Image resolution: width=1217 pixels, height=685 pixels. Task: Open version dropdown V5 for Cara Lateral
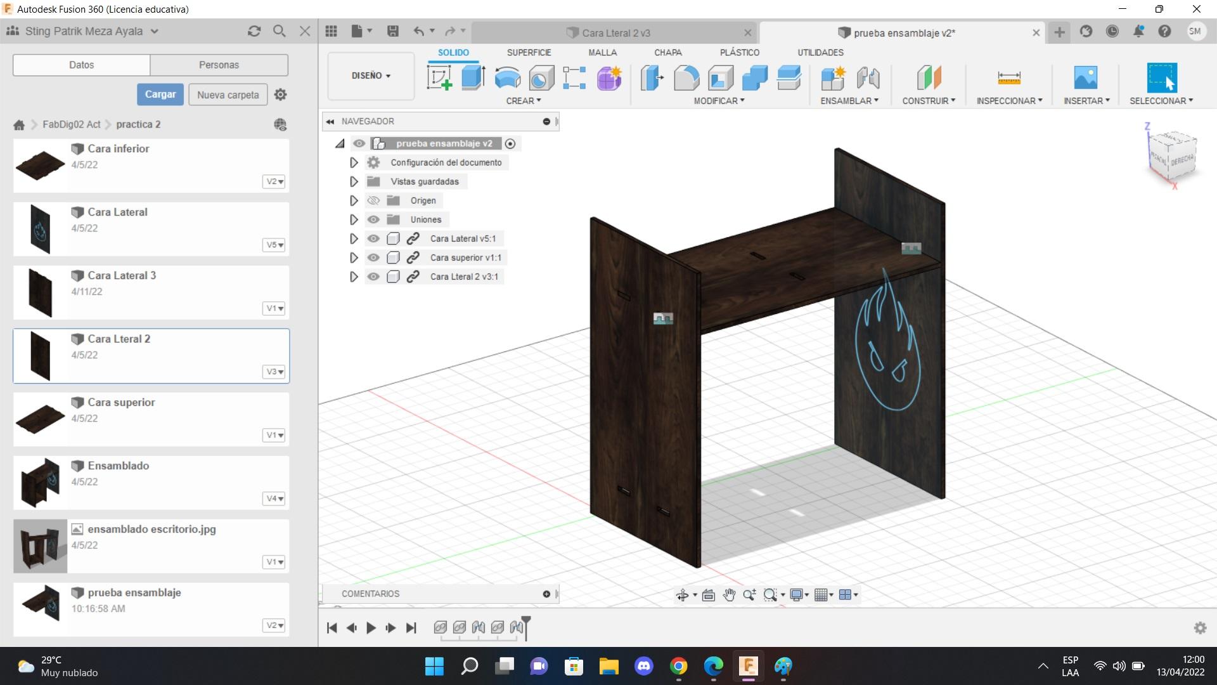point(274,245)
